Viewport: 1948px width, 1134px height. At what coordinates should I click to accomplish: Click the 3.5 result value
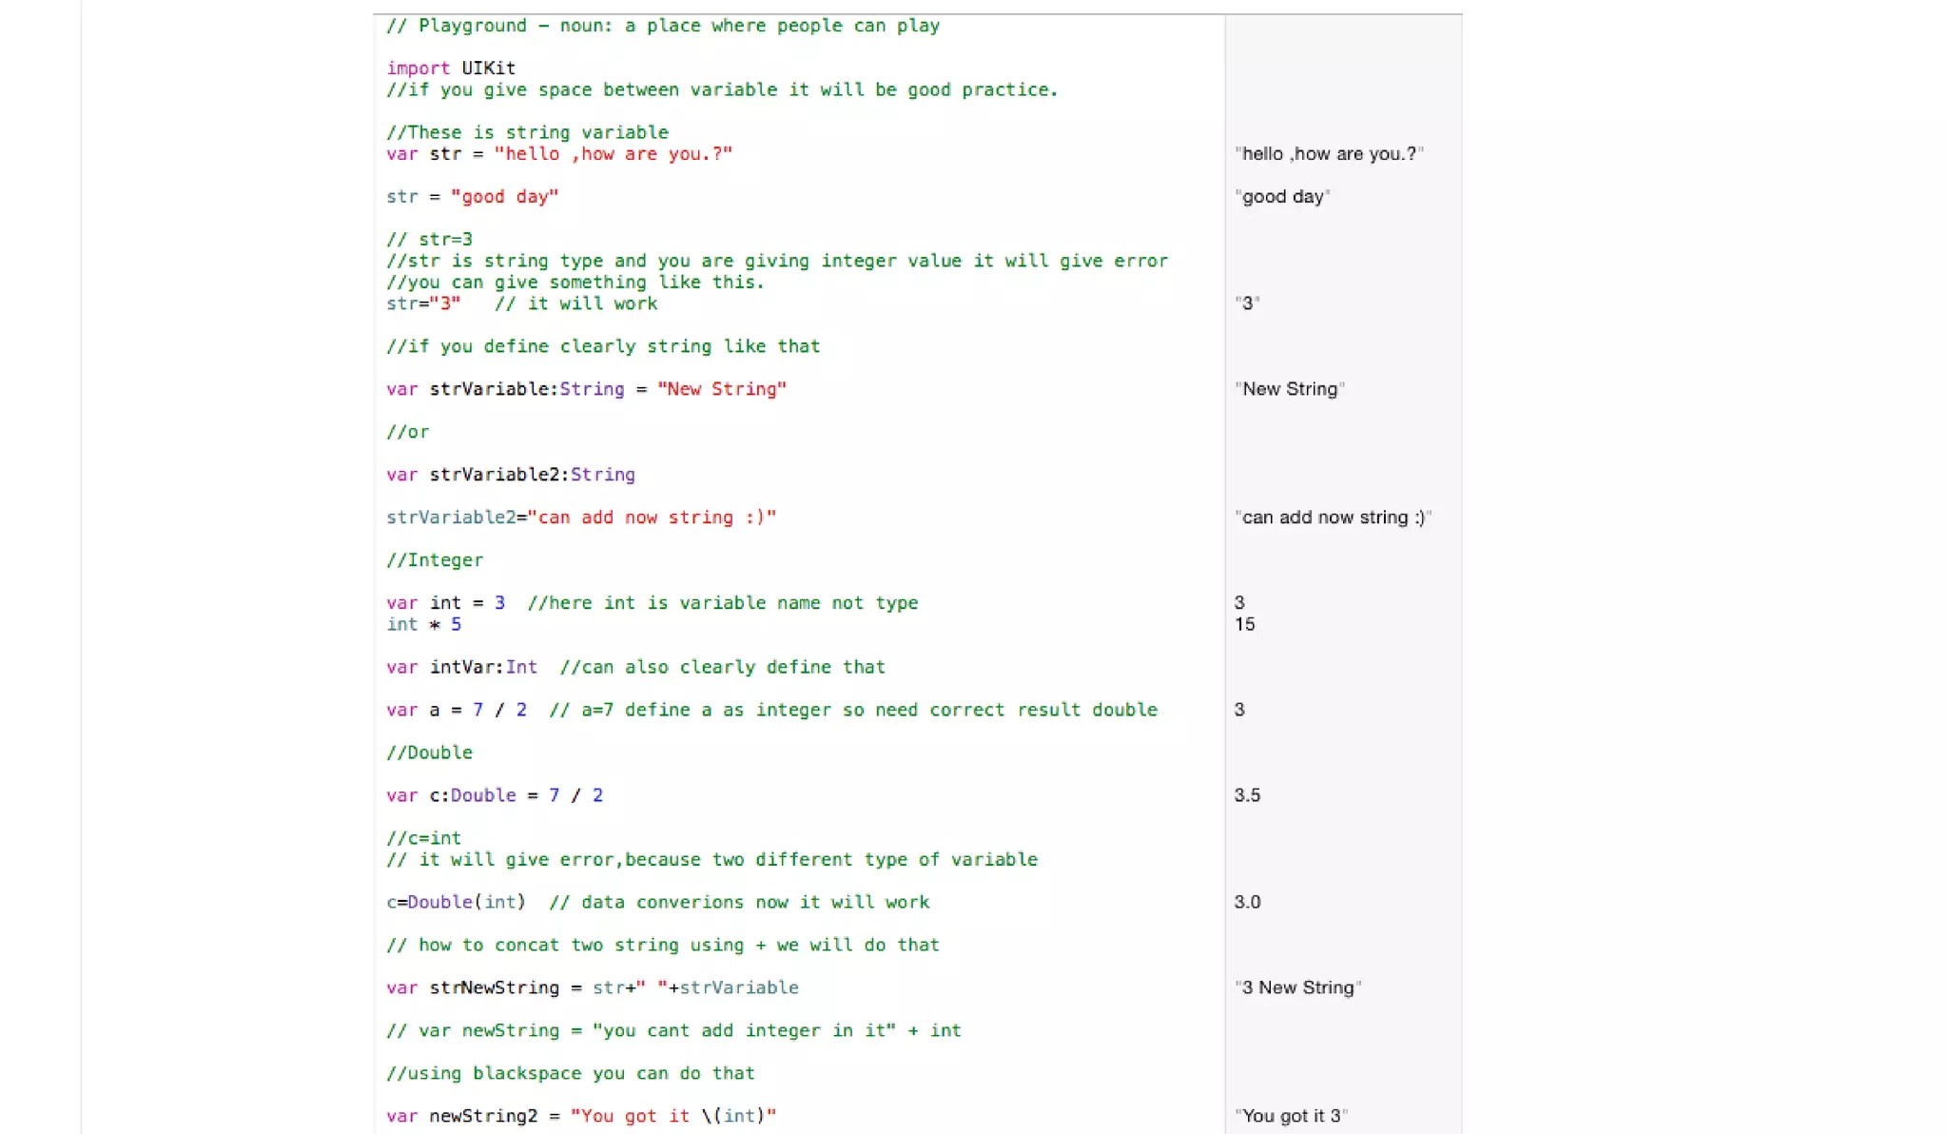tap(1247, 795)
